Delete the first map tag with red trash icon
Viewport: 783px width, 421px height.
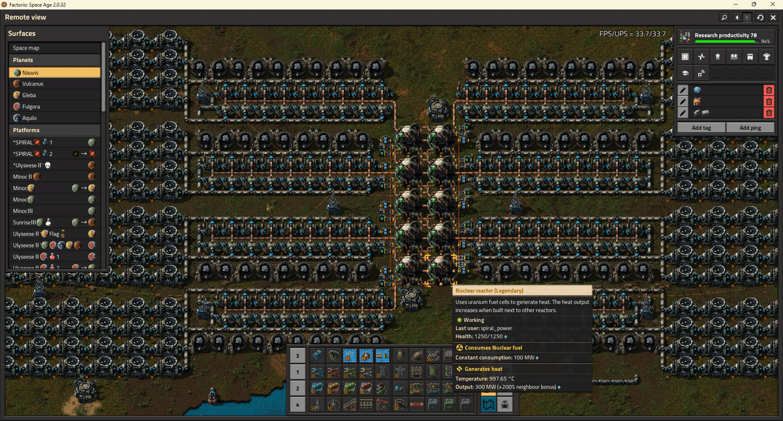(769, 89)
